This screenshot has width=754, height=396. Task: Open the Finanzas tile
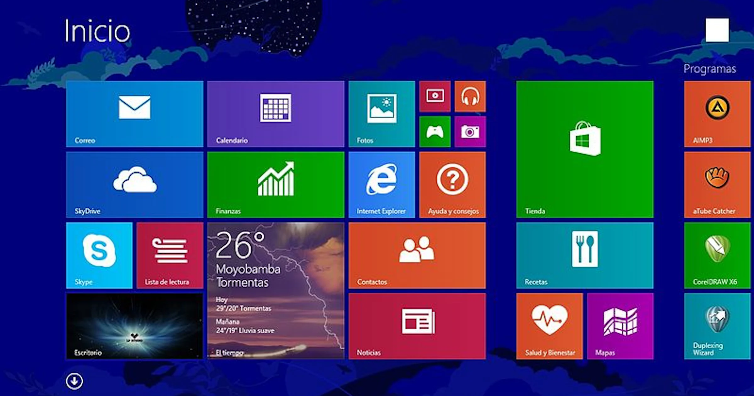click(276, 185)
